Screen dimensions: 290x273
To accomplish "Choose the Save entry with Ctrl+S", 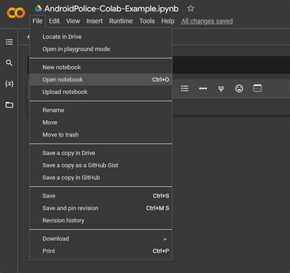I will [x=101, y=196].
